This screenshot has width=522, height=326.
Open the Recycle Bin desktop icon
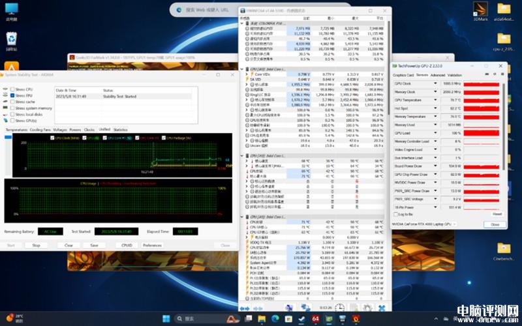12,41
